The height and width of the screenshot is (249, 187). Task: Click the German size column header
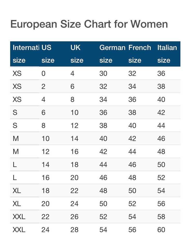pyautogui.click(x=112, y=54)
